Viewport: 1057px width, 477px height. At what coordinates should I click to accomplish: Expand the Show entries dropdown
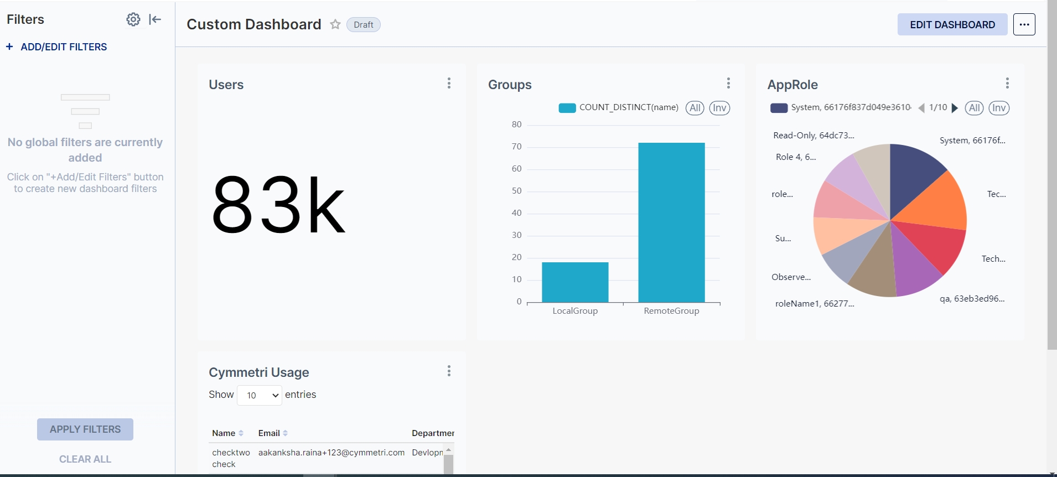(x=260, y=395)
